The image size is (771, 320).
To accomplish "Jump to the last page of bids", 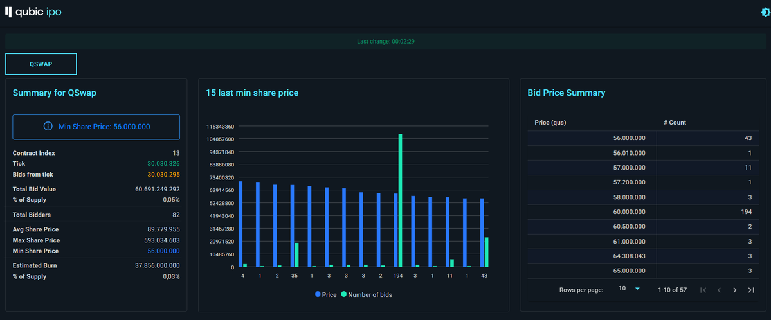I will 751,290.
